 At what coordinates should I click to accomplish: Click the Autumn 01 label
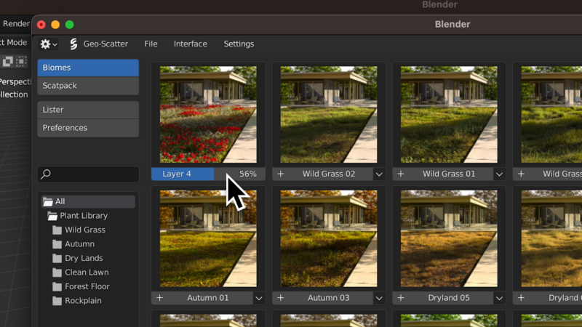click(208, 298)
